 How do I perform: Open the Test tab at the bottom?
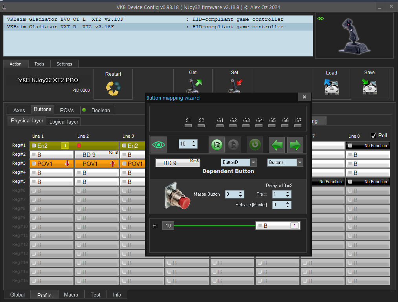[95, 295]
